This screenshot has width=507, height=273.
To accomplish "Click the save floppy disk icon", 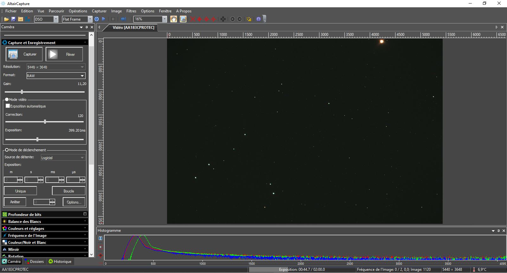I will [x=13, y=19].
